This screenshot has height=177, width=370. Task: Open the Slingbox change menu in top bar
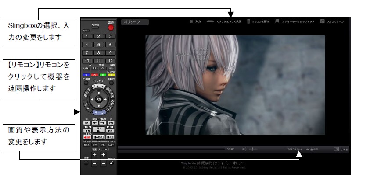[224, 21]
